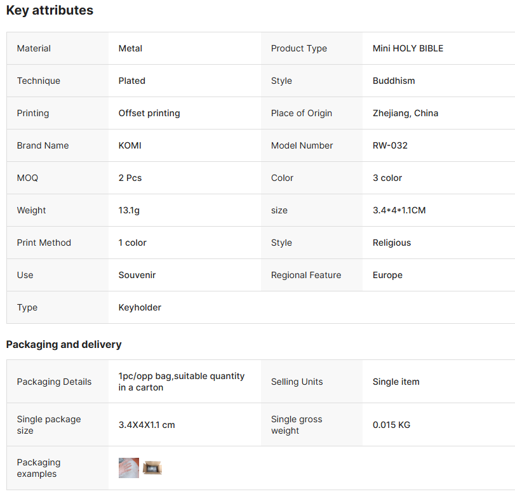Select the Model Number value RW-032
Image resolution: width=515 pixels, height=494 pixels.
(390, 145)
